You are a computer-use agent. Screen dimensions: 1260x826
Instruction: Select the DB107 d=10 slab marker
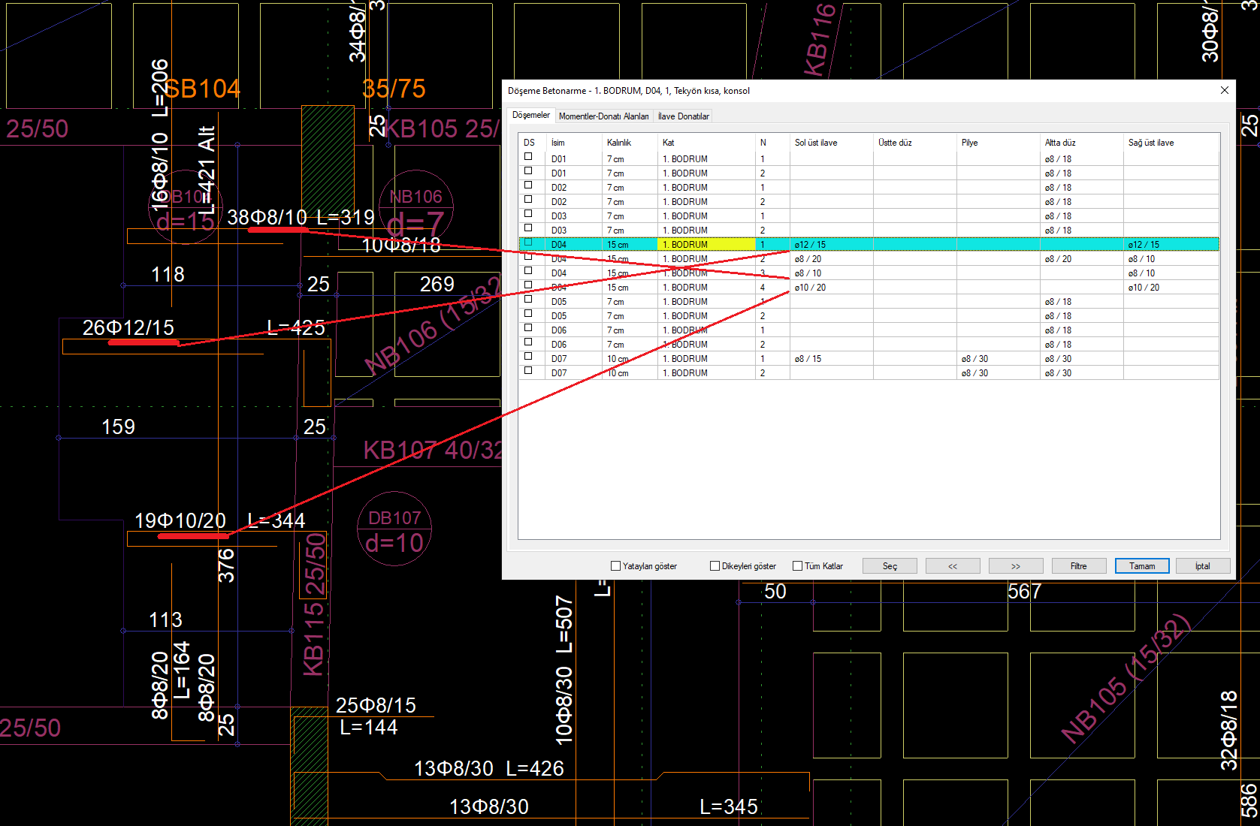[394, 530]
